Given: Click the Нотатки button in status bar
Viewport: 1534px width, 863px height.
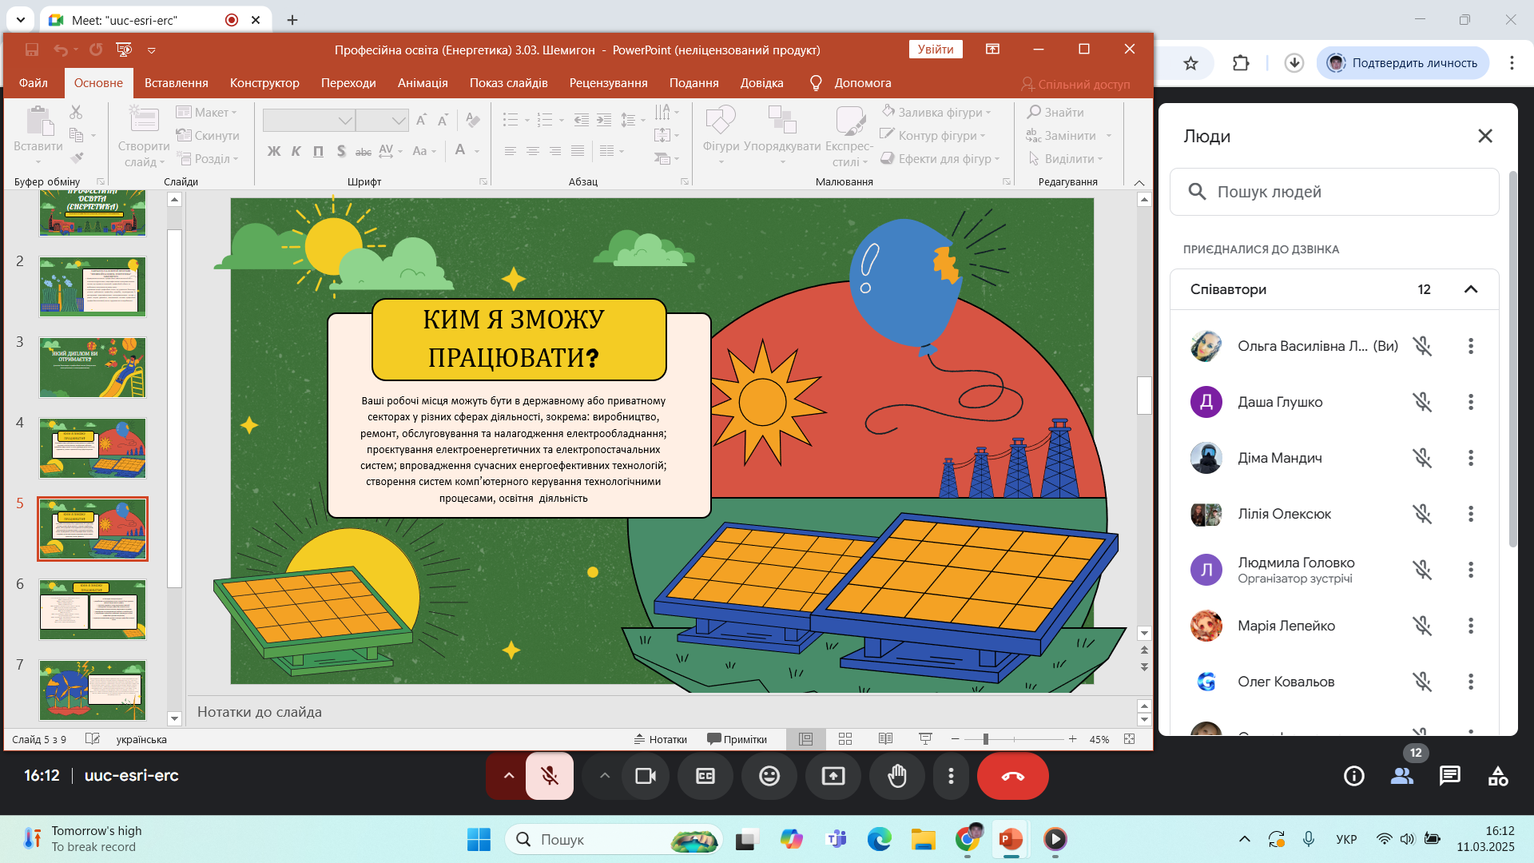Looking at the screenshot, I should [x=661, y=739].
